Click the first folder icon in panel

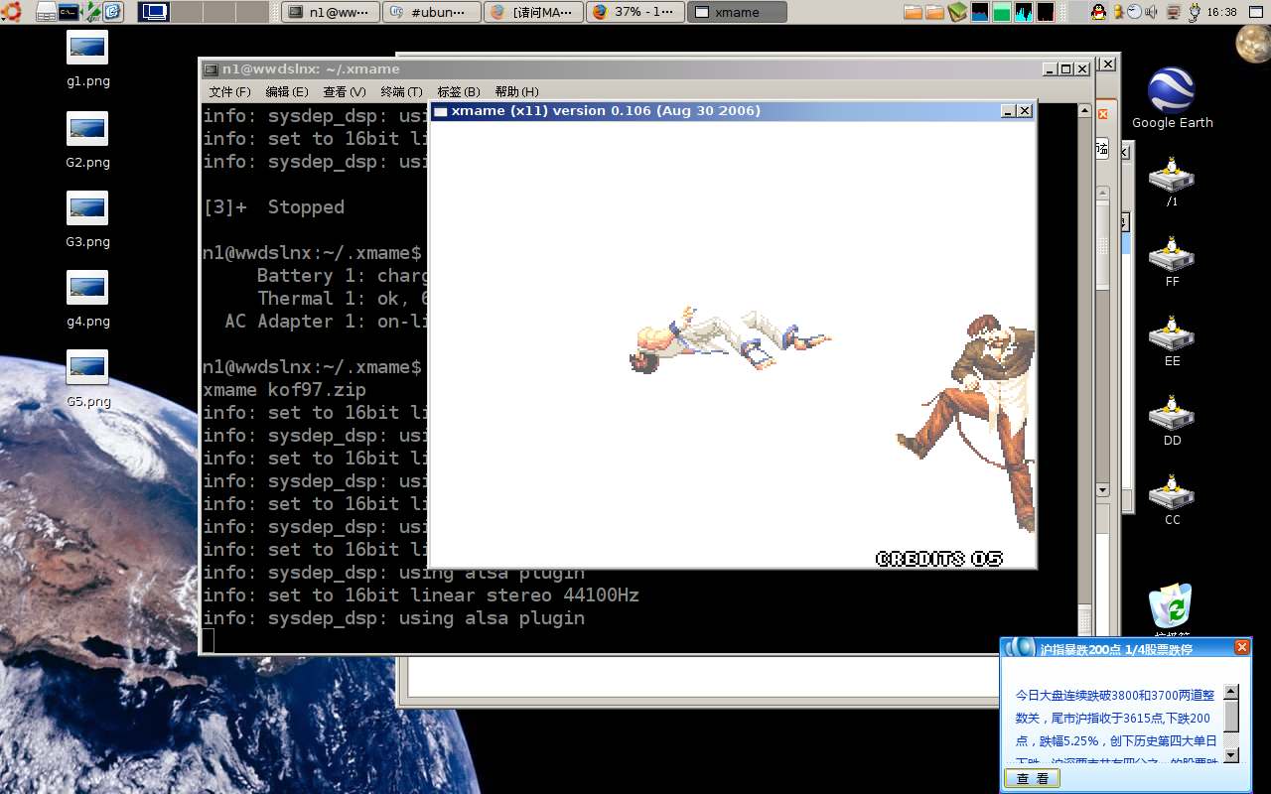[x=914, y=12]
